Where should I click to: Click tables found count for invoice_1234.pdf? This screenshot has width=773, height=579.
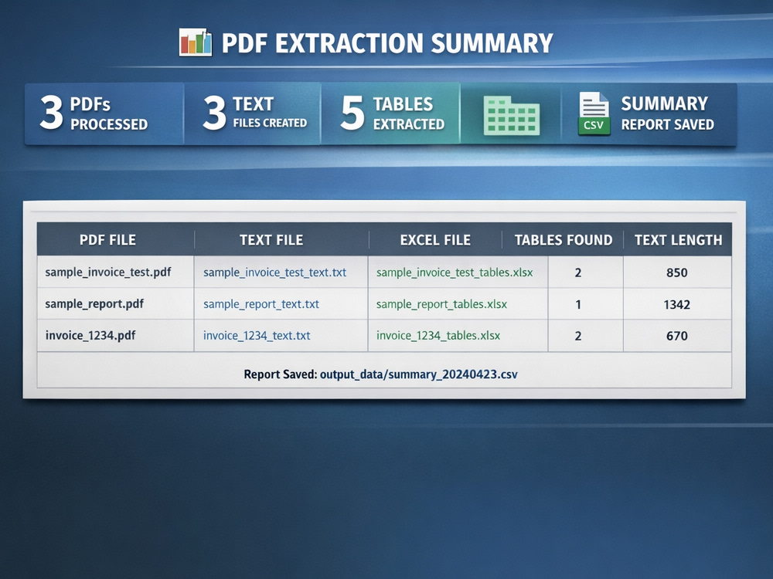(578, 336)
